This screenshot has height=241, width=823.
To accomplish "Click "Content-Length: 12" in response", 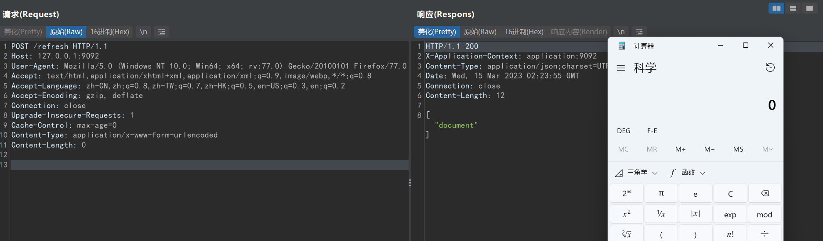I will point(465,96).
